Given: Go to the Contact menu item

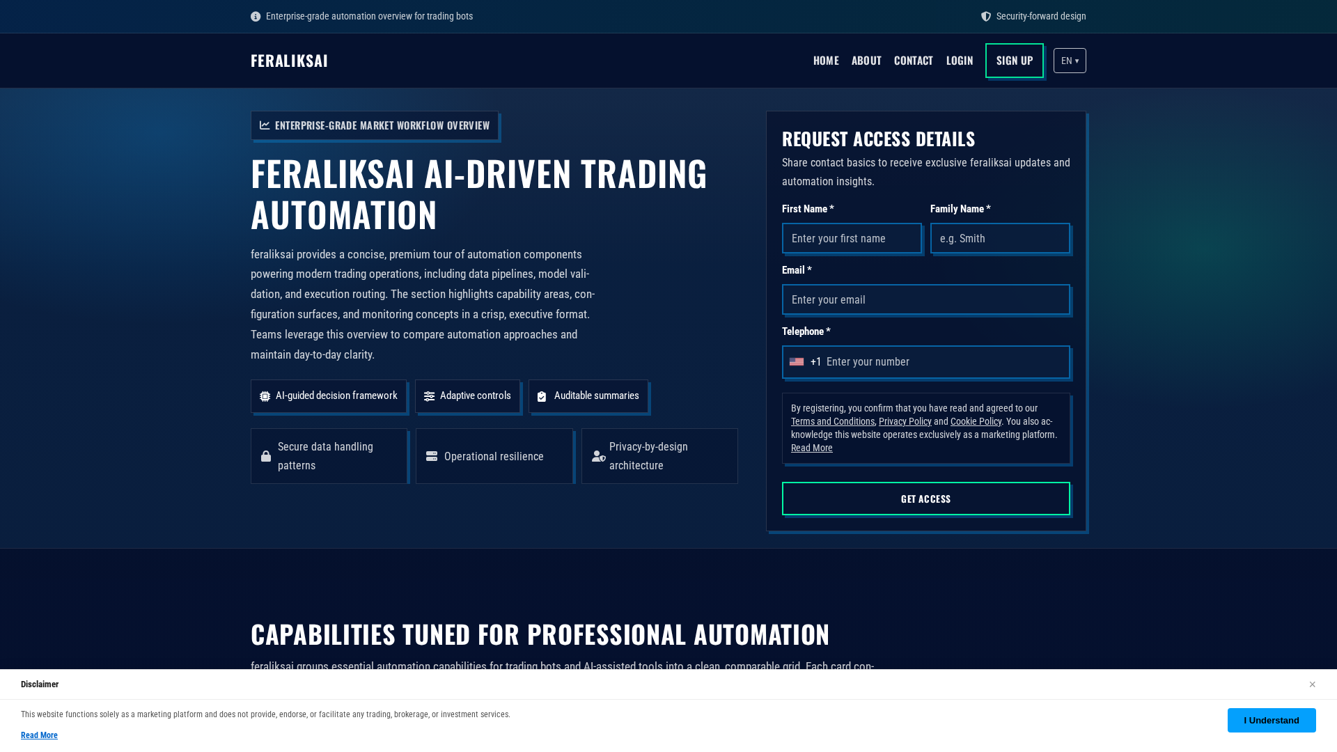Looking at the screenshot, I should [913, 61].
